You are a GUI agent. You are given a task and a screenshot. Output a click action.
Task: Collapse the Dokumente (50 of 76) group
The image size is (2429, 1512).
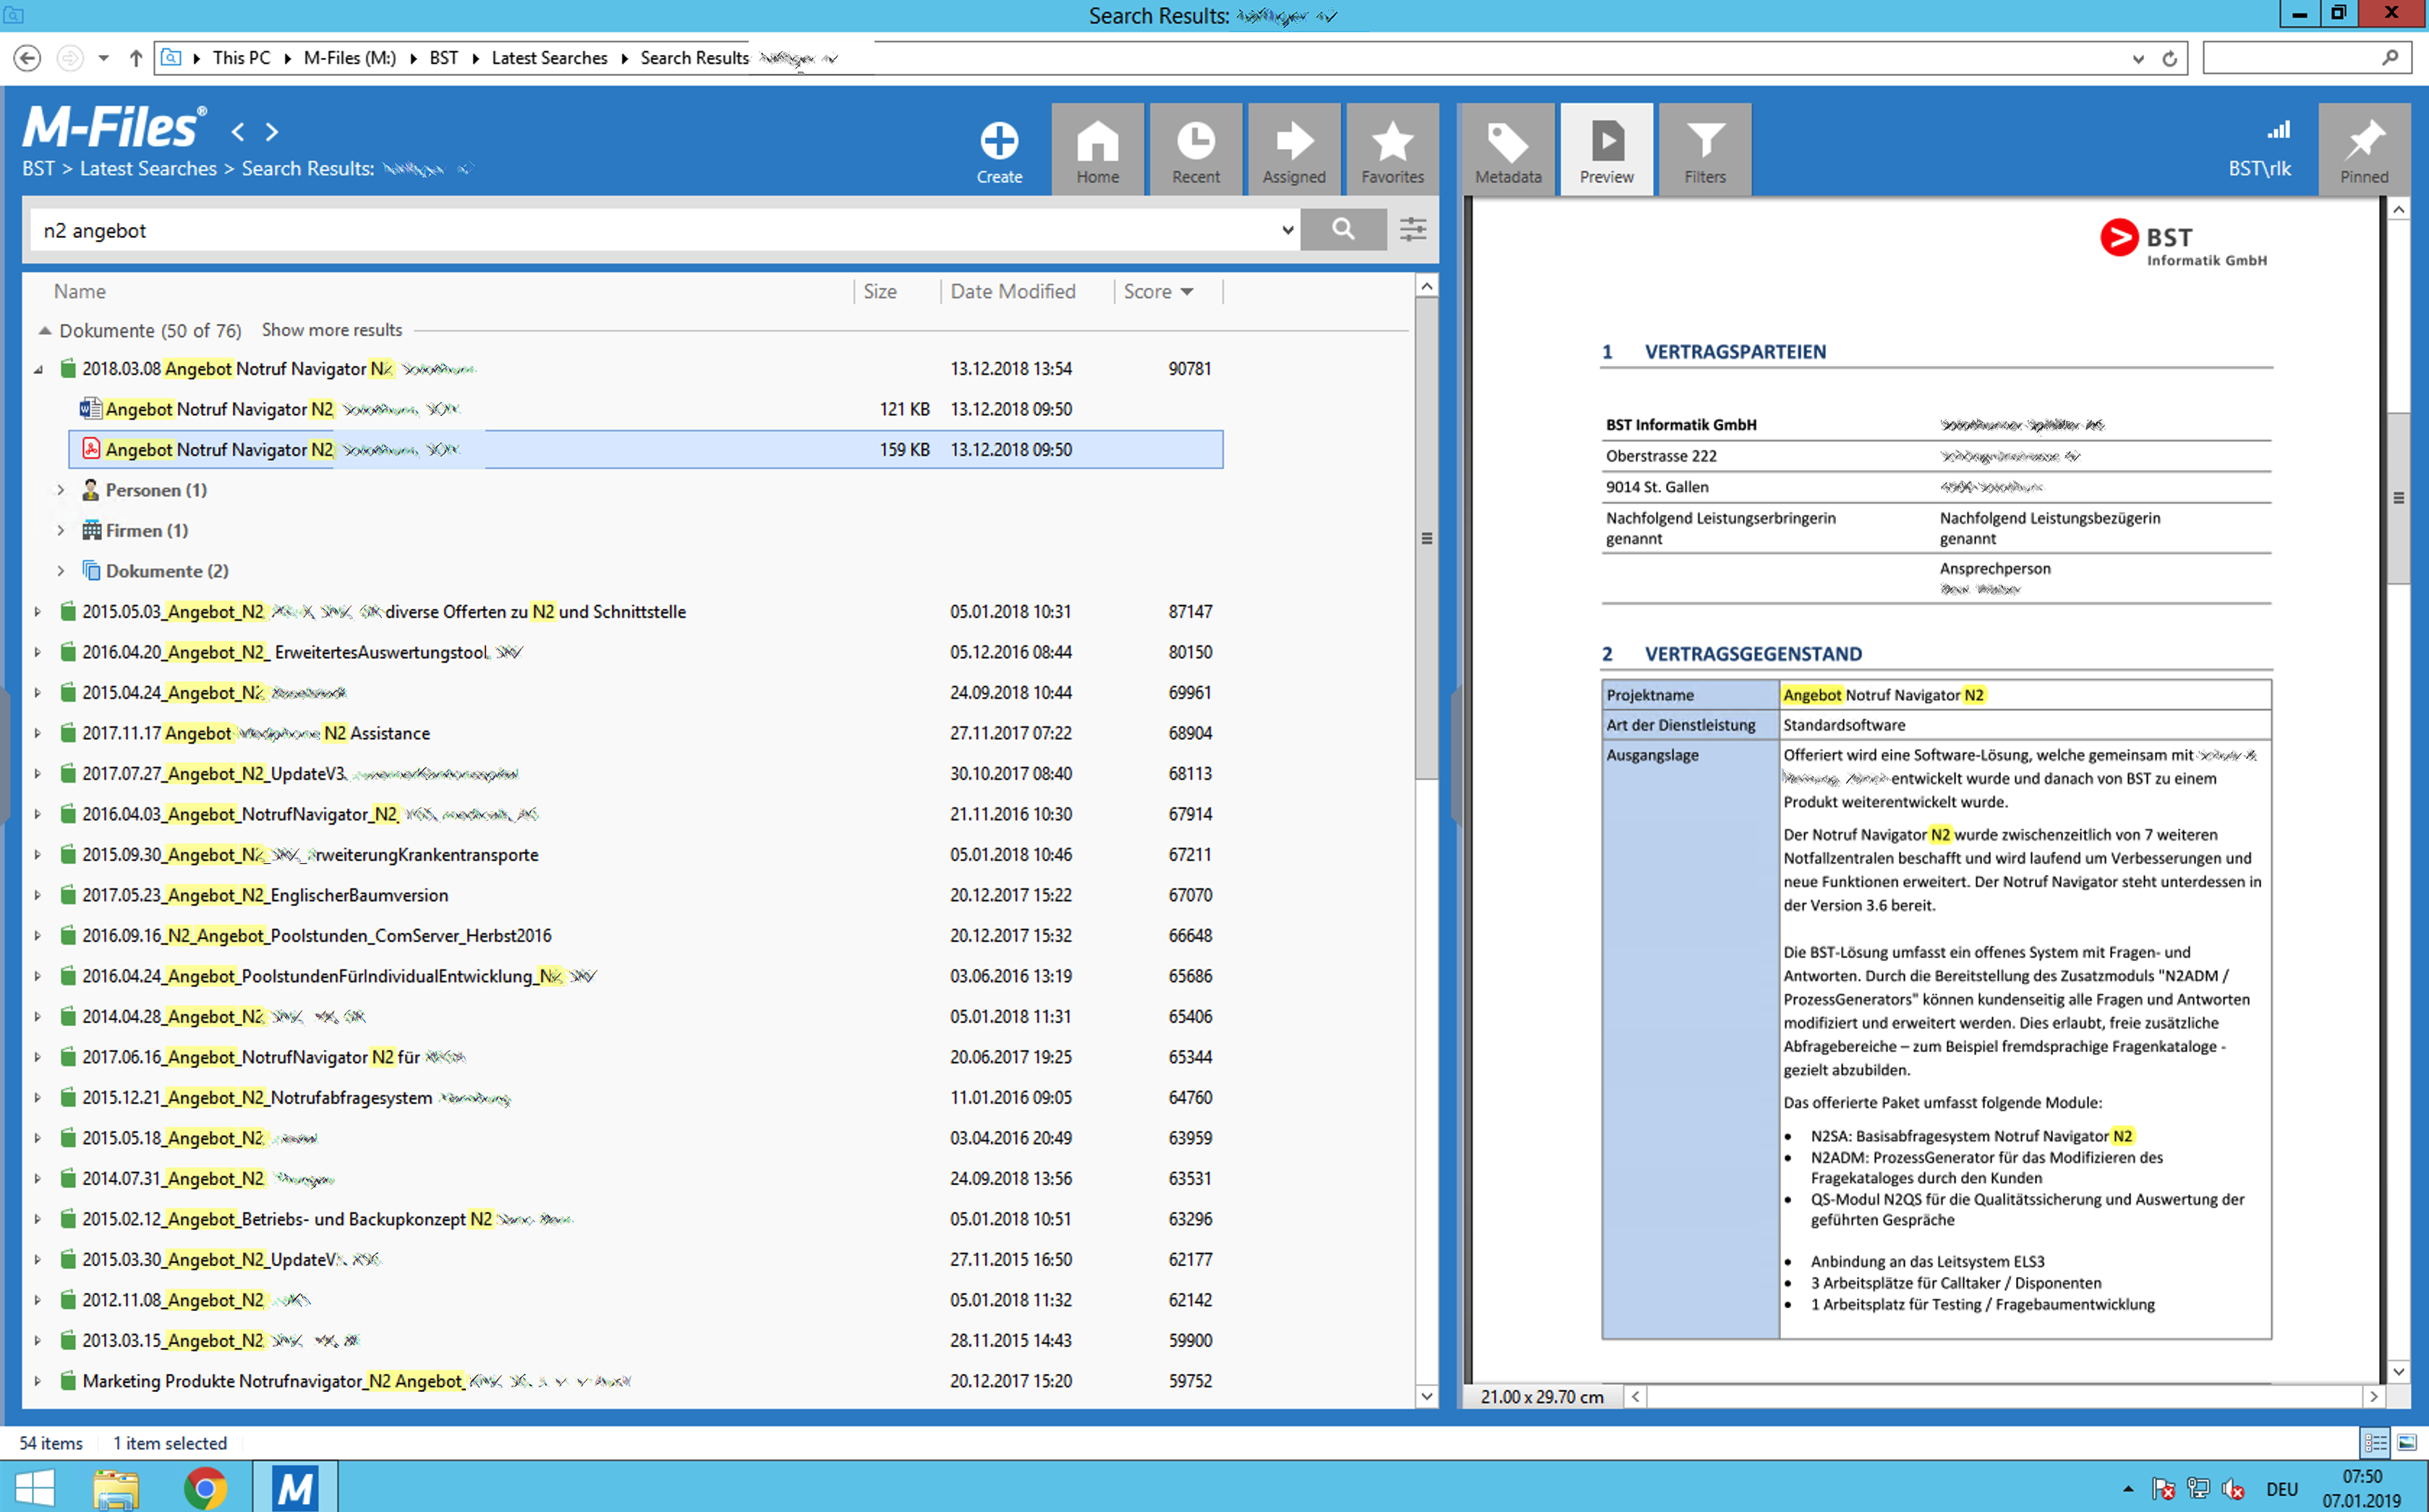pos(44,330)
